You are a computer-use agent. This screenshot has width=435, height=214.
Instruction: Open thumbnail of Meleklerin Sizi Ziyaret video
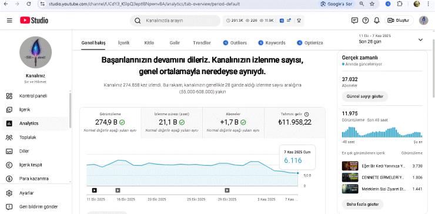tap(350, 189)
